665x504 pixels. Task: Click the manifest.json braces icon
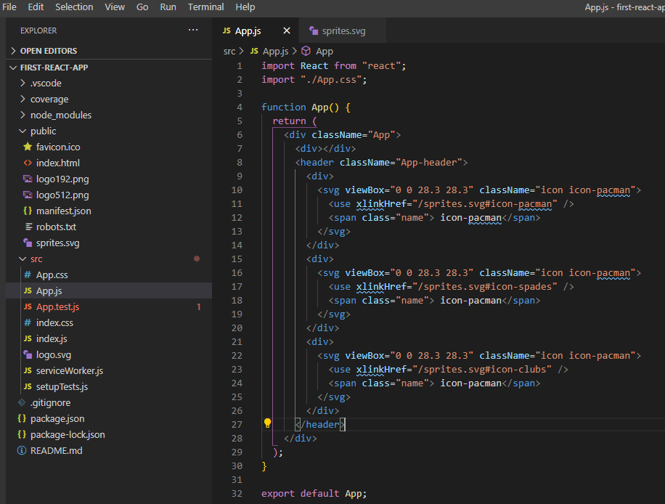point(28,211)
